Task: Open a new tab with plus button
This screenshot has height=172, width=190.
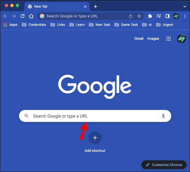Action: 96,7
